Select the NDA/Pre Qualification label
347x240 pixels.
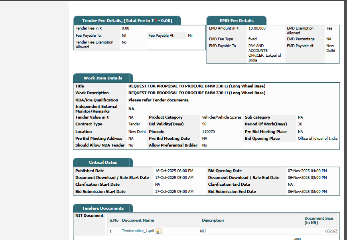(97, 100)
